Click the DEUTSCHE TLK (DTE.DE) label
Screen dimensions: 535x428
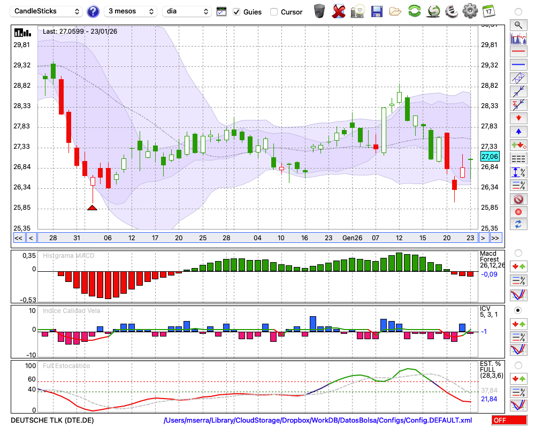[x=52, y=420]
